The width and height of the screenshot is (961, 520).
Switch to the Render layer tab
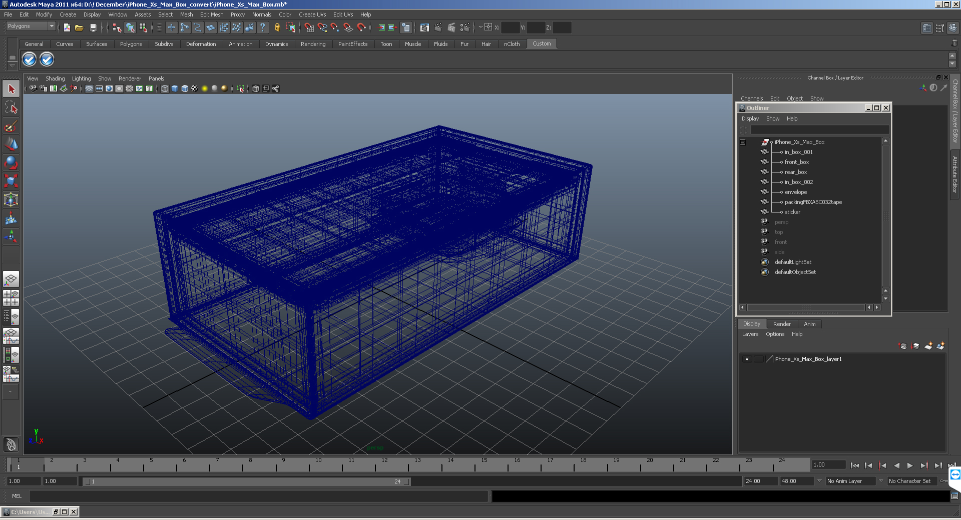tap(782, 324)
